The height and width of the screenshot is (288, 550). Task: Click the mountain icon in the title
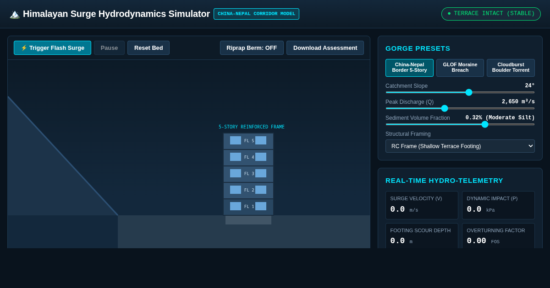click(15, 14)
